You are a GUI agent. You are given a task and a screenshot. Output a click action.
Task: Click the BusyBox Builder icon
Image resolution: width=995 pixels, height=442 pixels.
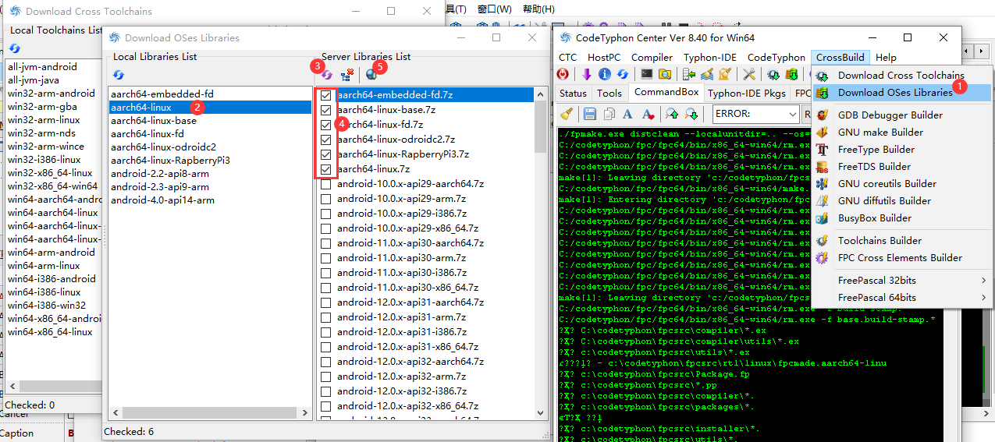(822, 217)
